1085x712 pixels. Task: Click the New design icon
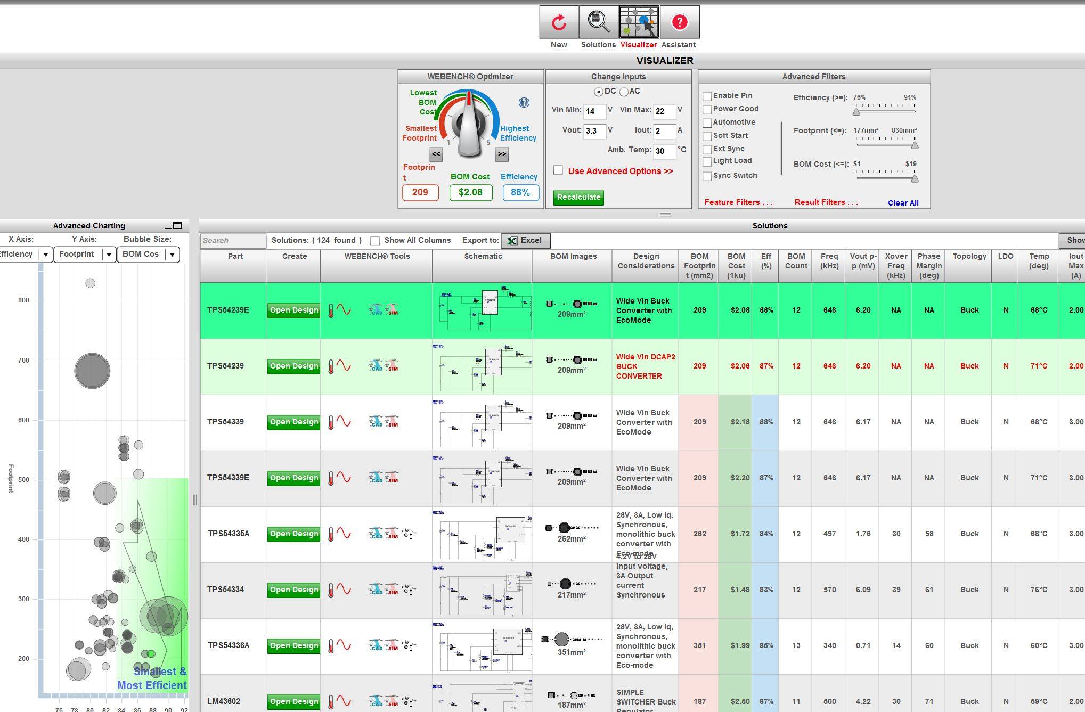[x=559, y=22]
